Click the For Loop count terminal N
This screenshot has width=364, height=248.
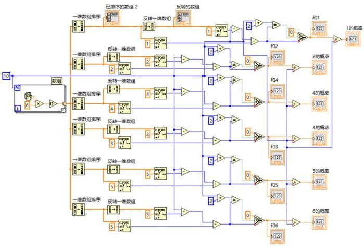(18, 88)
